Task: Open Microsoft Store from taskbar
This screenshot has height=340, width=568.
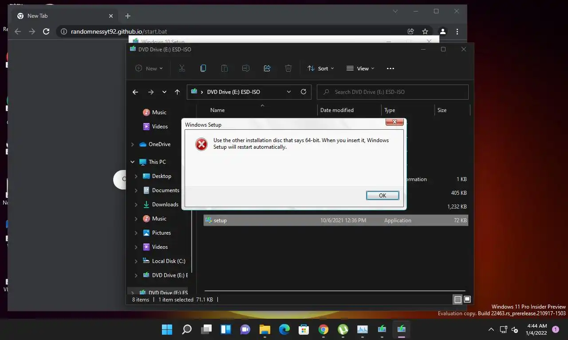Action: pos(304,329)
